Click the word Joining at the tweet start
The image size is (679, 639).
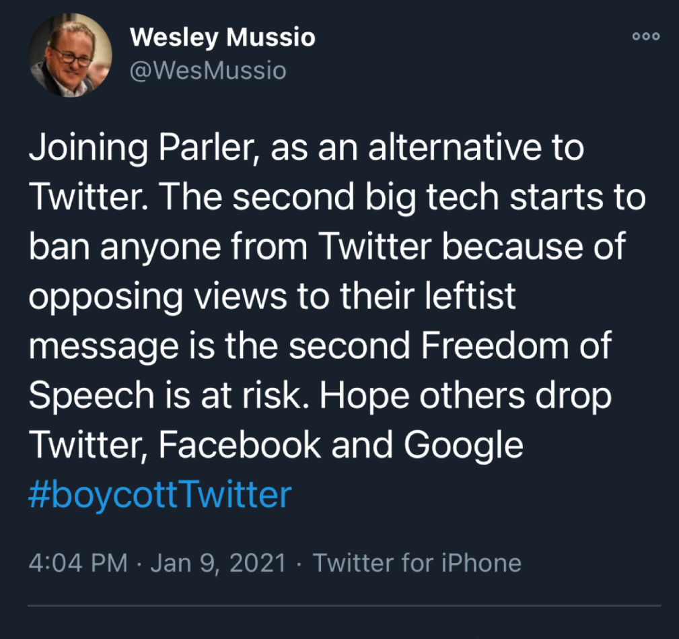[88, 149]
